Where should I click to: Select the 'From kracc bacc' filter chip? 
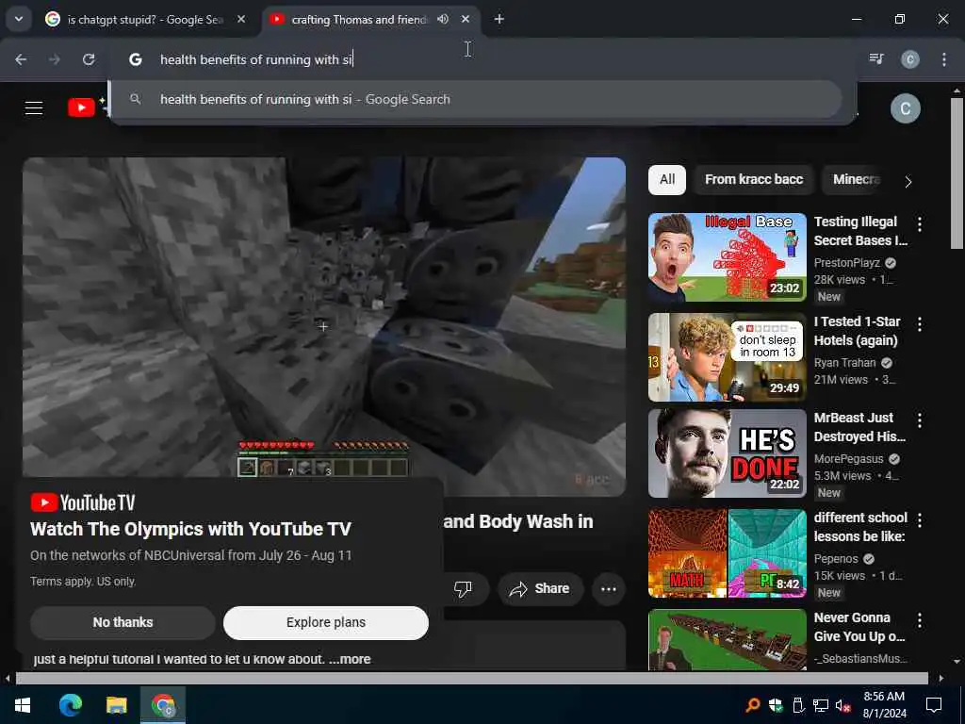[754, 180]
